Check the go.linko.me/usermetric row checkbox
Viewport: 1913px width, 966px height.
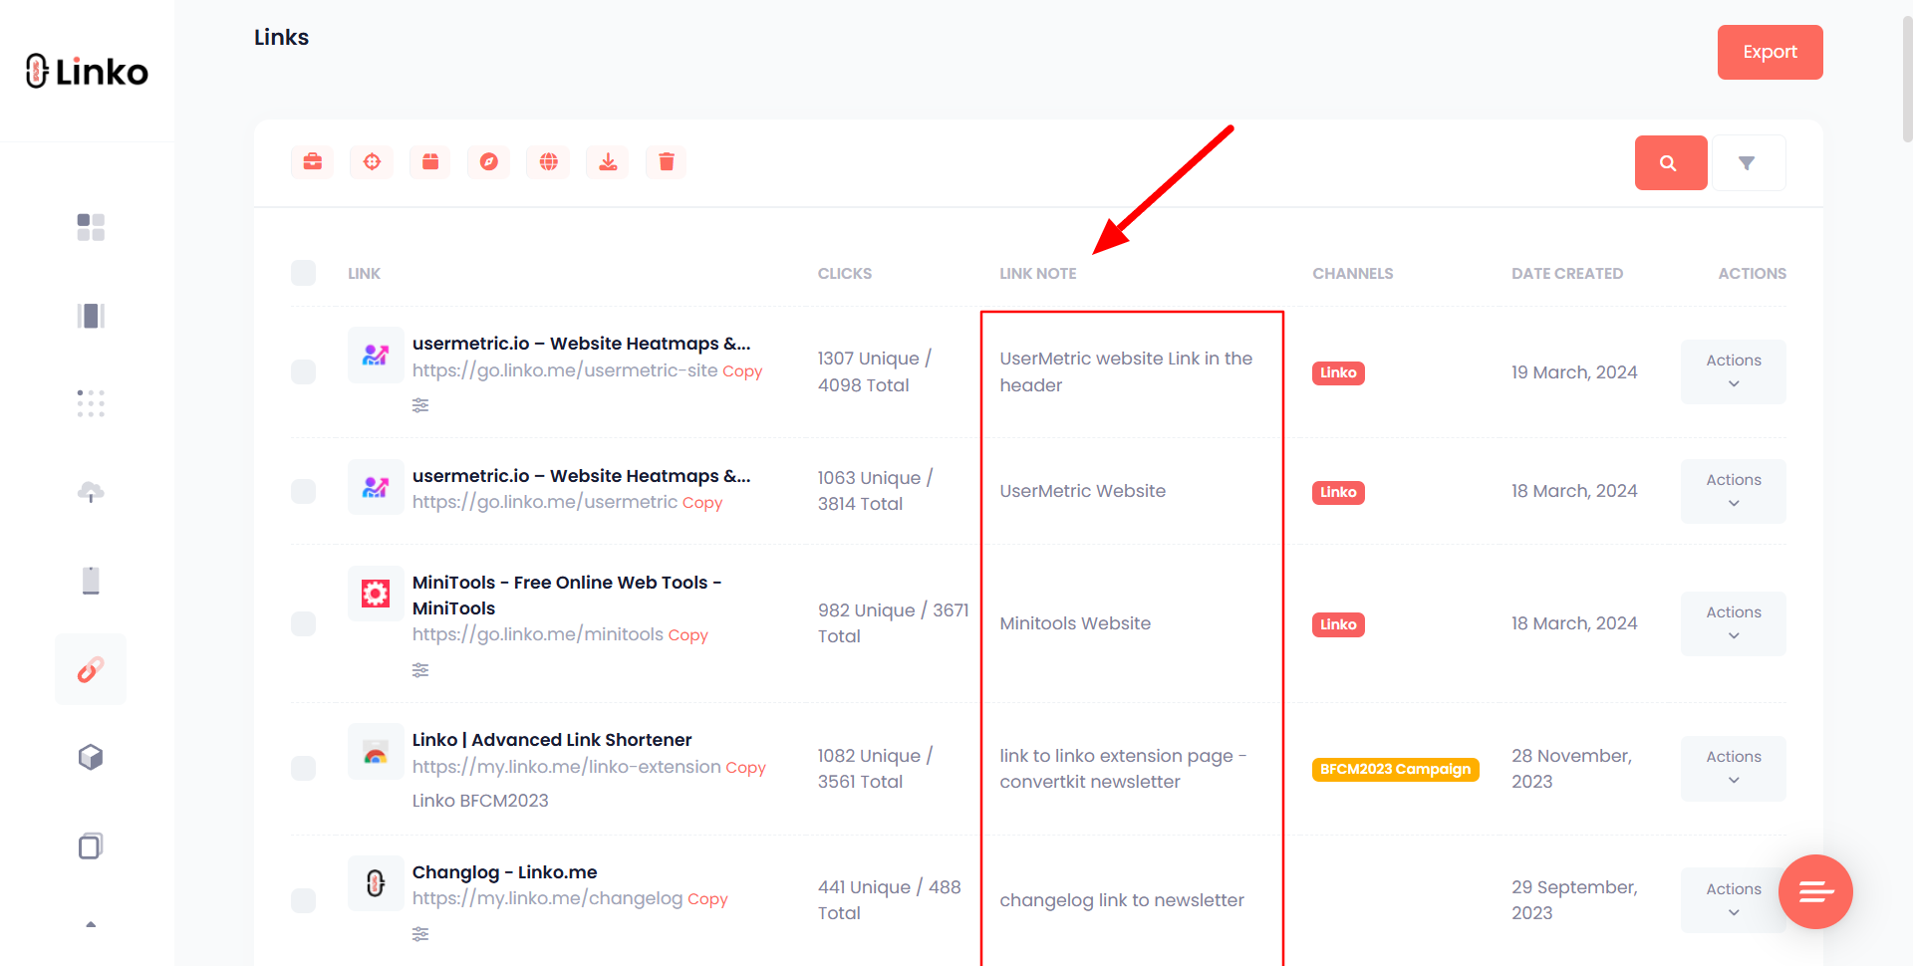(303, 491)
